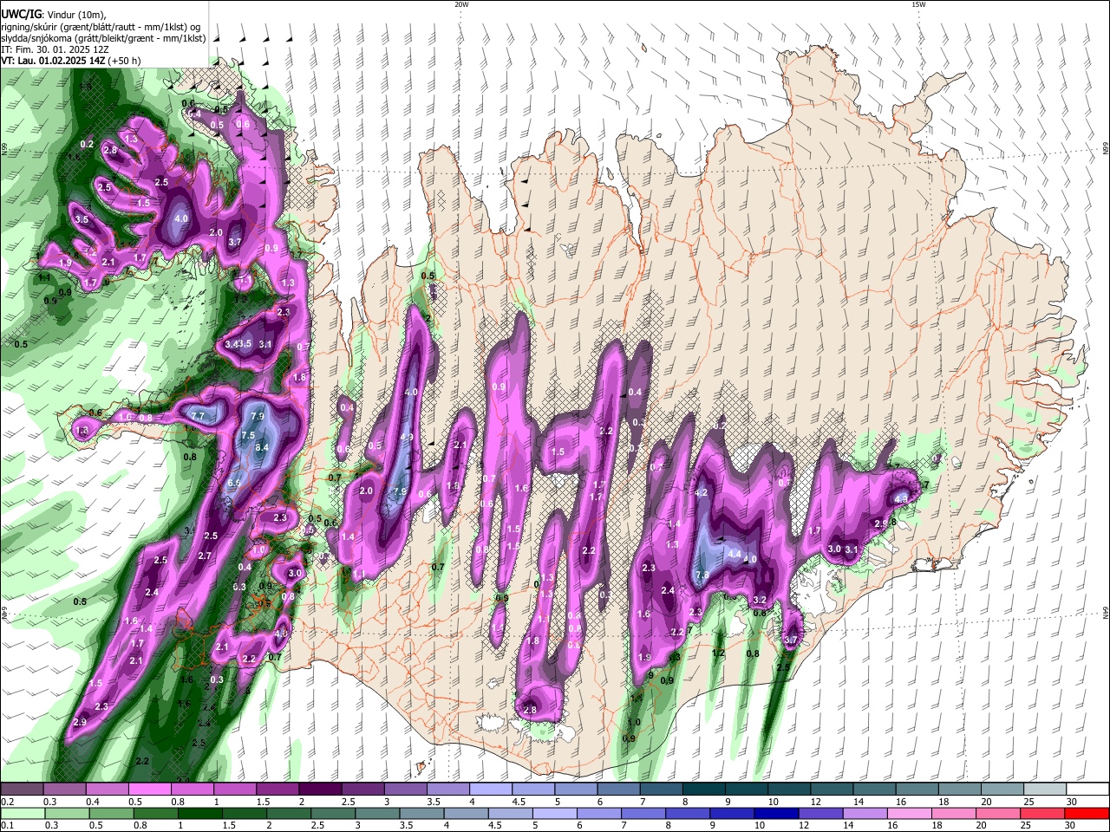1110x832 pixels.
Task: Select the "7.8" precipitation value on the map
Action: (702, 575)
